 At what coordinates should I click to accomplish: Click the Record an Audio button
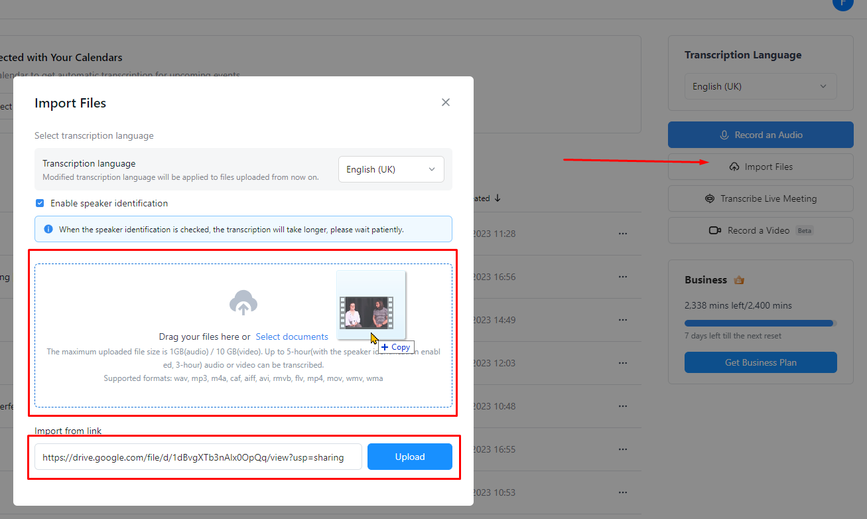(x=760, y=135)
